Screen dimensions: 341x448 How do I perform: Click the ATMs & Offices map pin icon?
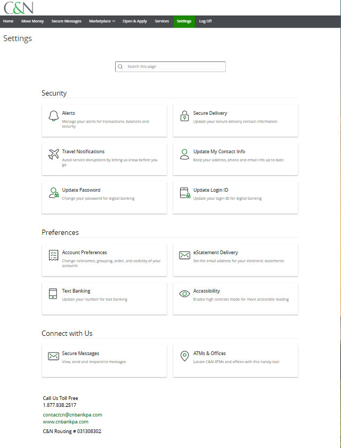pos(184,356)
